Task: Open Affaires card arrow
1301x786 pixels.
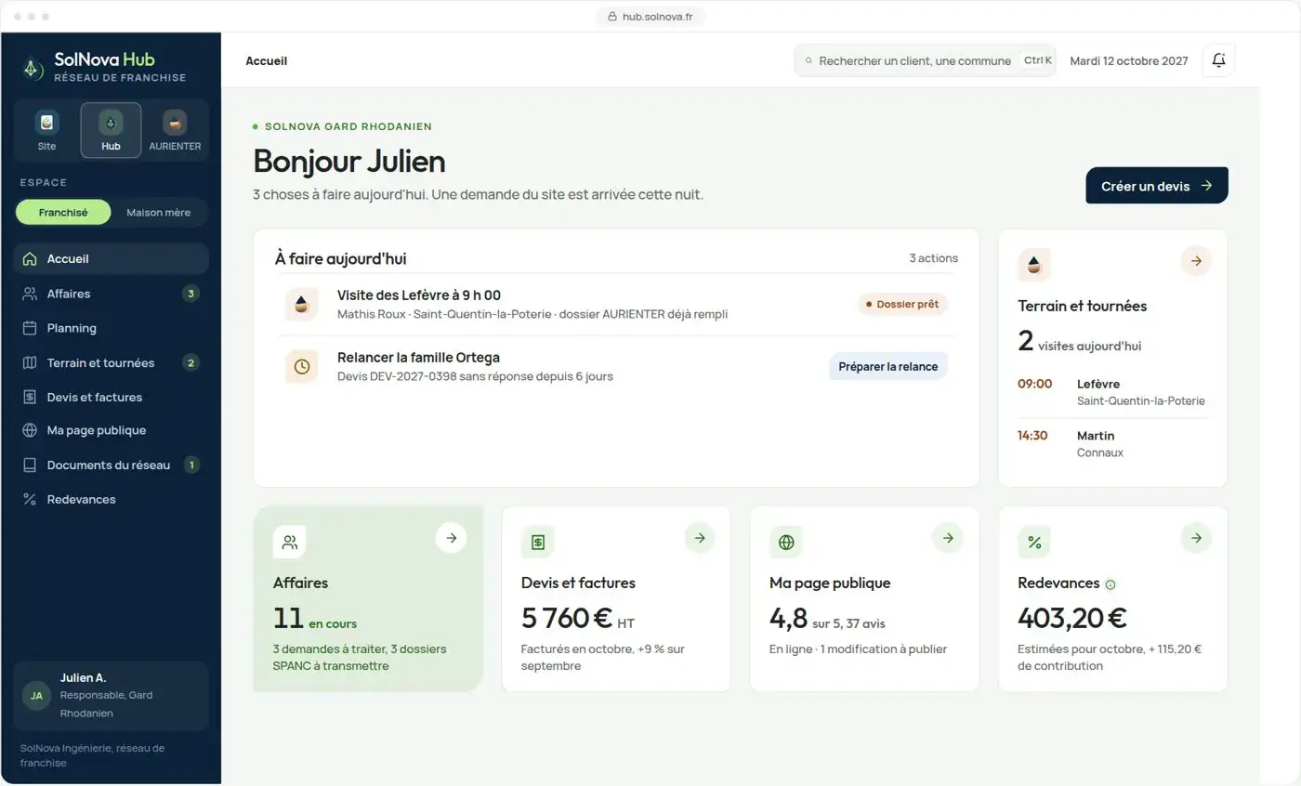Action: (x=451, y=537)
